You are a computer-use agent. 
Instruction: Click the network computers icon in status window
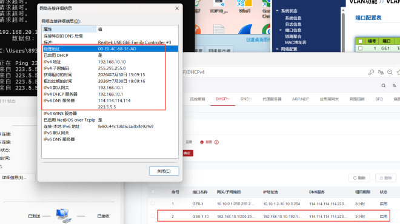[63, 216]
